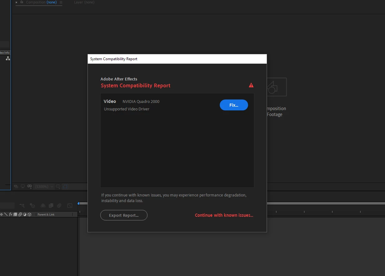This screenshot has height=276, width=385.
Task: Click the adjustment layer column icon
Action: tap(25, 215)
